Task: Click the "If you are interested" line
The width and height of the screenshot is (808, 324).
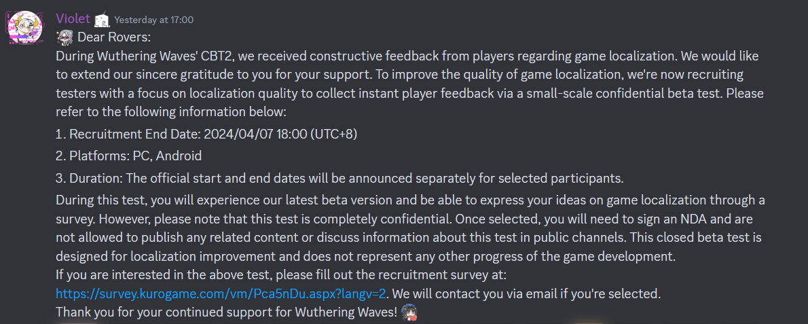Action: coord(281,276)
